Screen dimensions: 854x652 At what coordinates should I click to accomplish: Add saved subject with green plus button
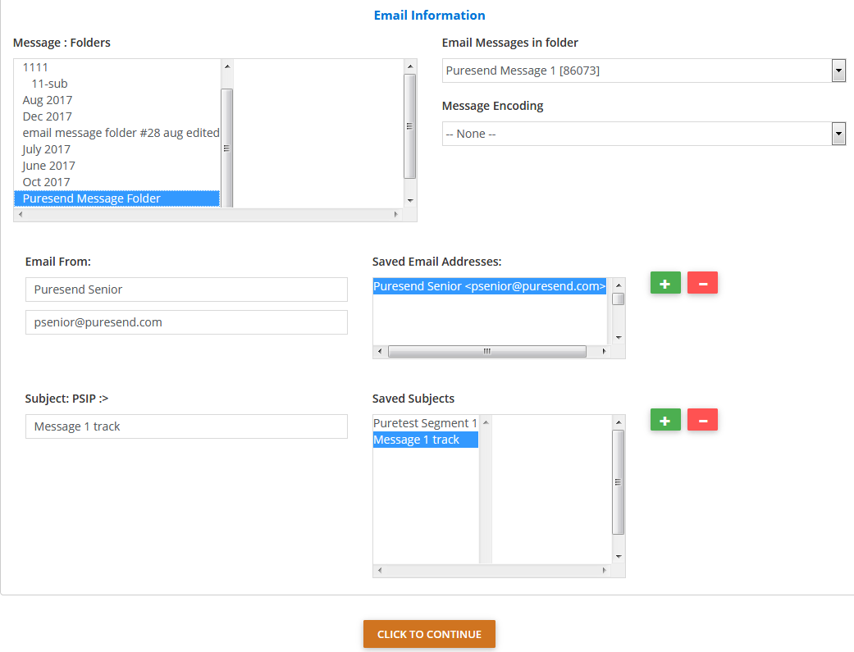point(665,420)
